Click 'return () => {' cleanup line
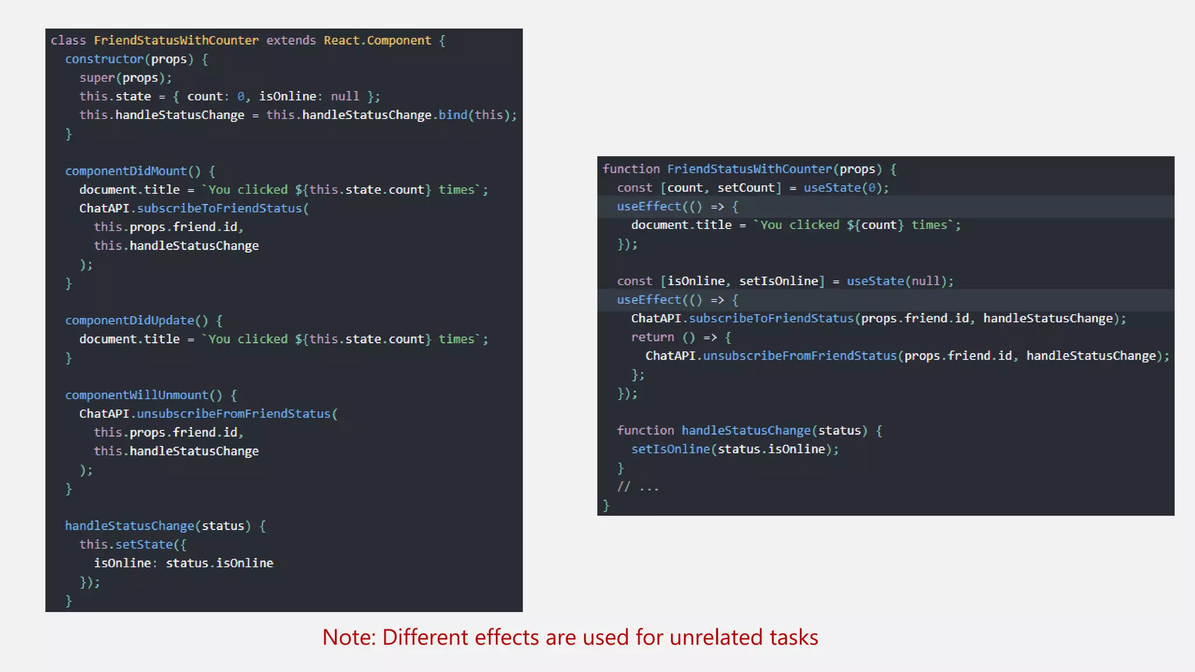Viewport: 1195px width, 672px height. pos(680,337)
